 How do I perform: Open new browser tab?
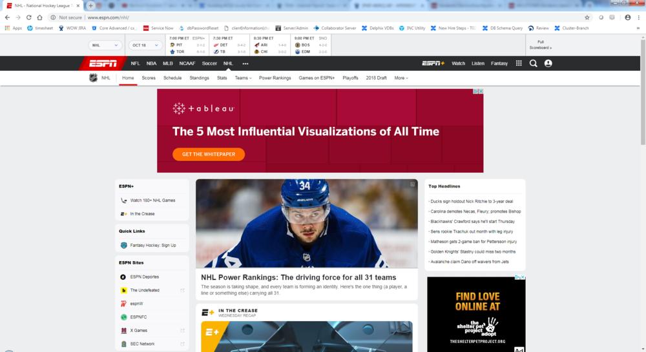point(90,5)
